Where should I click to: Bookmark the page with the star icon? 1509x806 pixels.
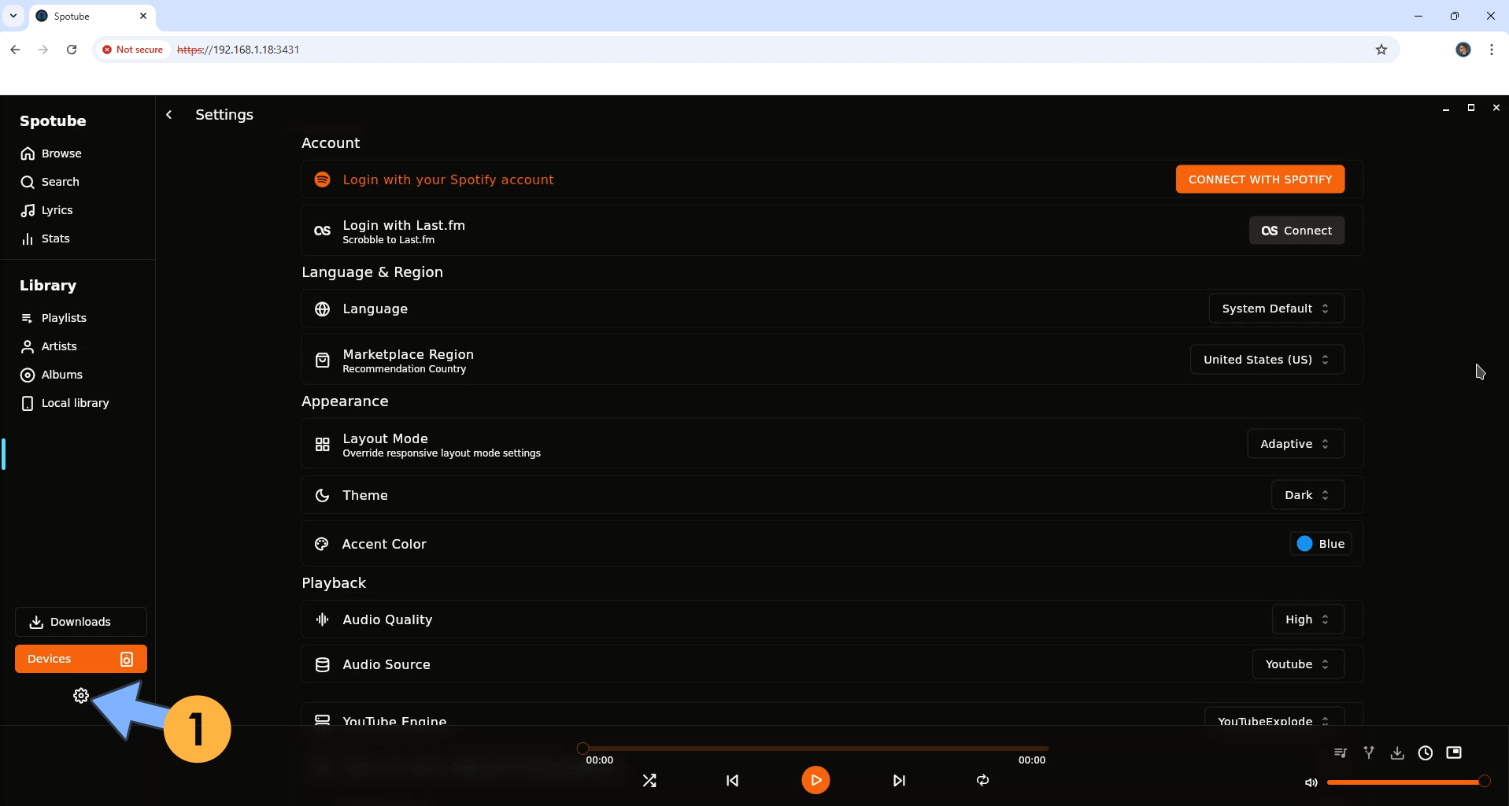(x=1381, y=50)
